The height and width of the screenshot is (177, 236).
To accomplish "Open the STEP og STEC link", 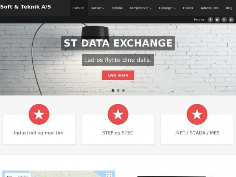I will pyautogui.click(x=118, y=133).
